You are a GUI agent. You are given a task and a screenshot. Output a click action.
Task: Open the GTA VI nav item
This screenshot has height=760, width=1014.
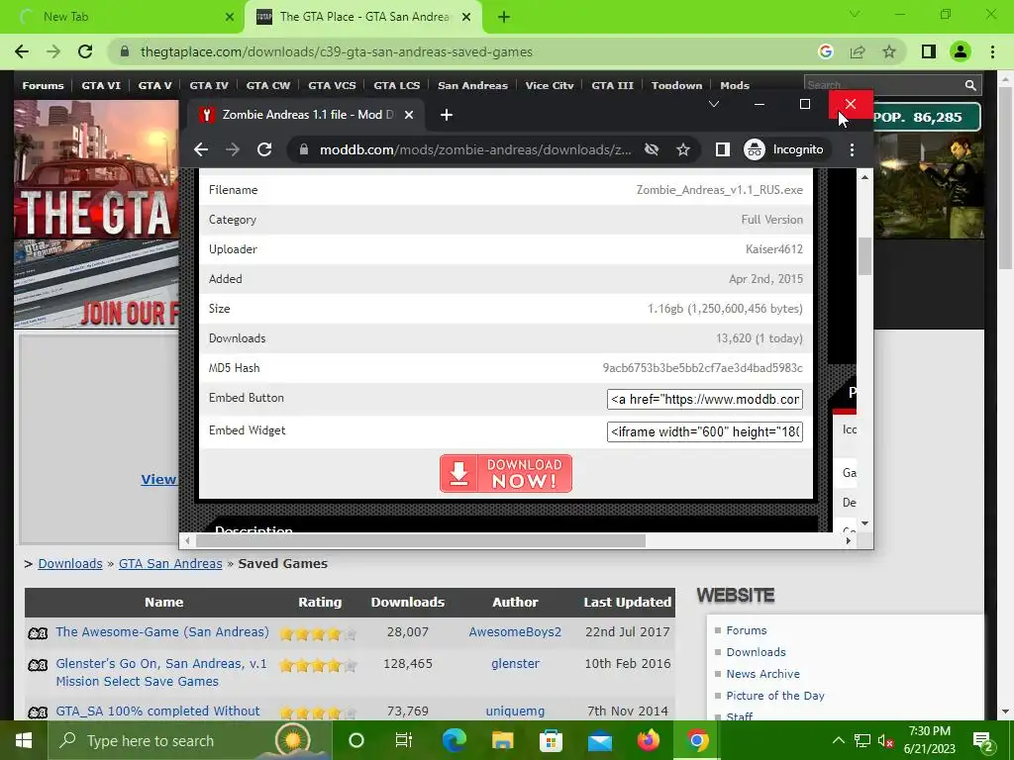[101, 85]
